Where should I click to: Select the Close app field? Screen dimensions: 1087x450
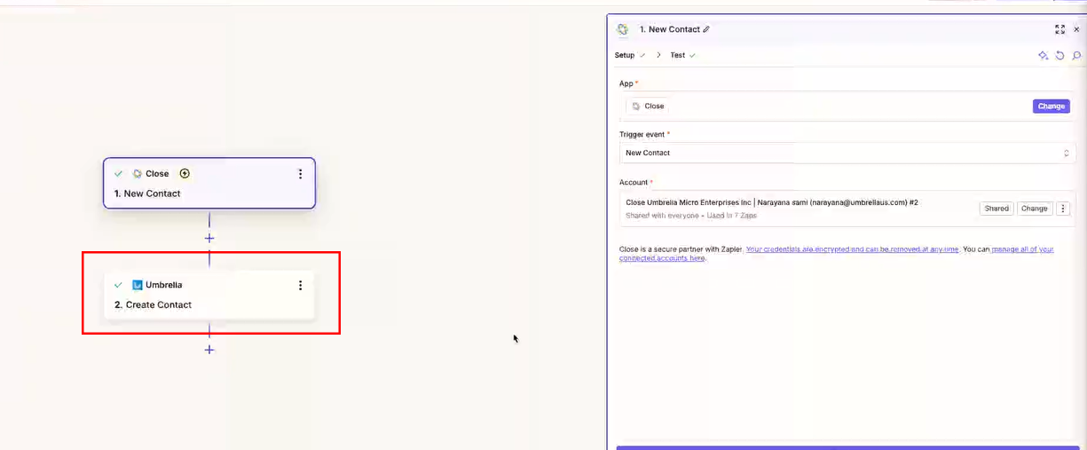847,106
